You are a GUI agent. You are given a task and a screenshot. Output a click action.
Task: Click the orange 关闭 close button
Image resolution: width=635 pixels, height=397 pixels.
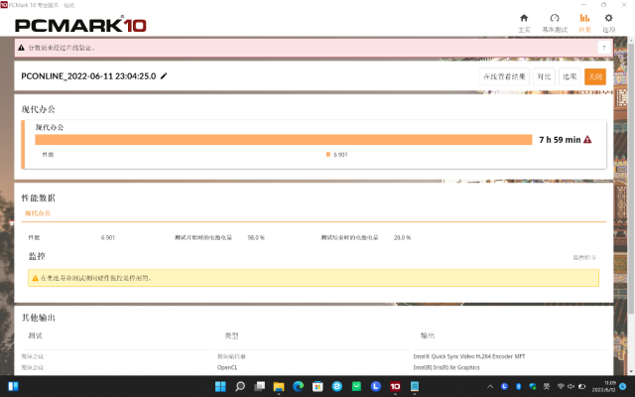click(595, 76)
